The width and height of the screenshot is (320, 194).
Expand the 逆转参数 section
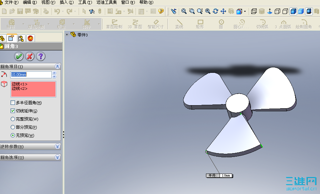click(57, 146)
